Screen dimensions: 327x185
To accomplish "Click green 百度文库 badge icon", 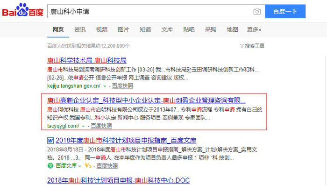I will pyautogui.click(x=50, y=166).
